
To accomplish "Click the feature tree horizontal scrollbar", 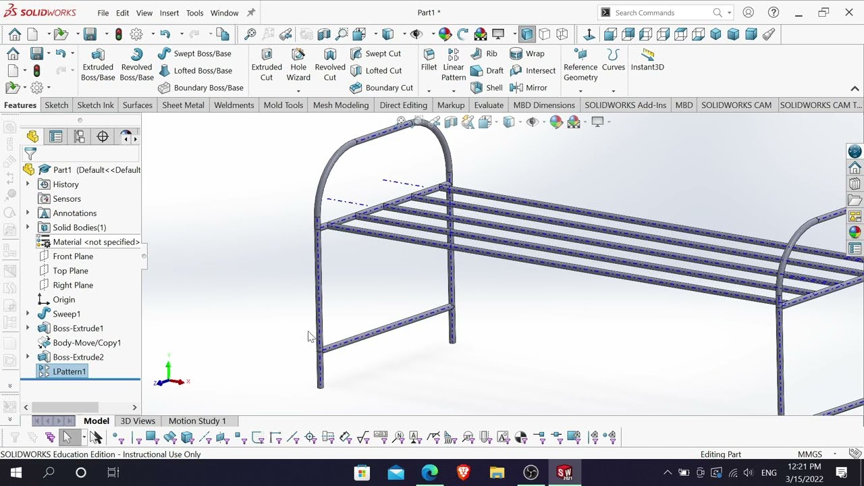I will [65, 407].
